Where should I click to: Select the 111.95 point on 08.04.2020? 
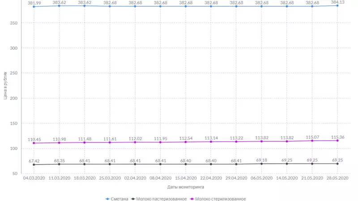pyautogui.click(x=161, y=142)
